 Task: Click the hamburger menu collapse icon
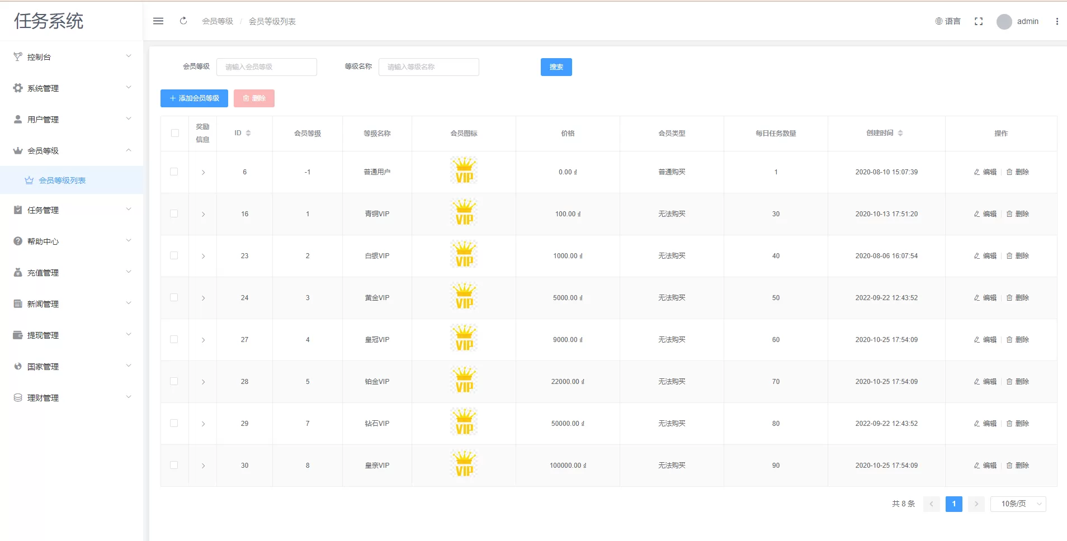point(158,21)
